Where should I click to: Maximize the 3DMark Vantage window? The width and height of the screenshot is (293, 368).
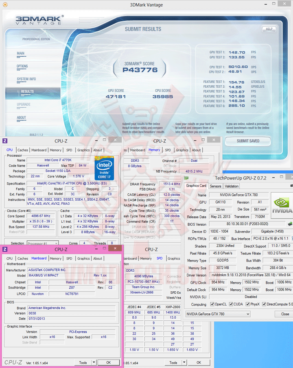coord(273,4)
